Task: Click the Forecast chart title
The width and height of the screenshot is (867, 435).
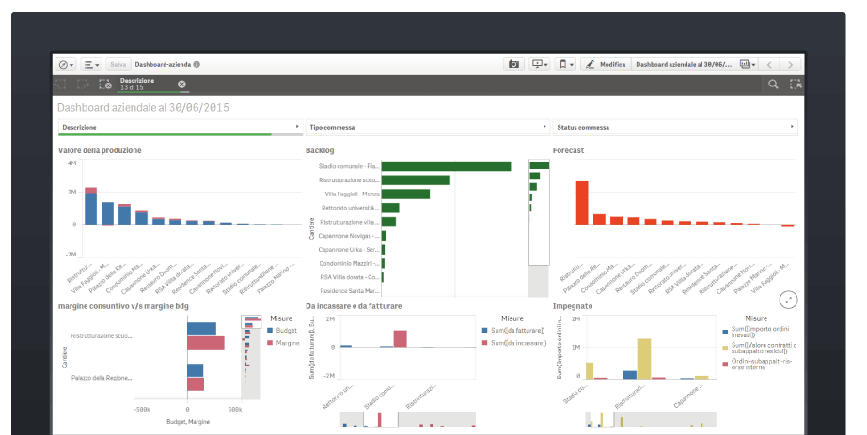Action: (x=568, y=150)
